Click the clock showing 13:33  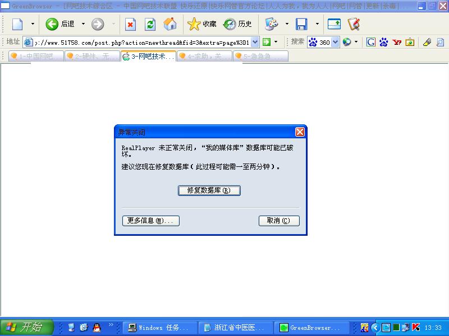pyautogui.click(x=433, y=328)
